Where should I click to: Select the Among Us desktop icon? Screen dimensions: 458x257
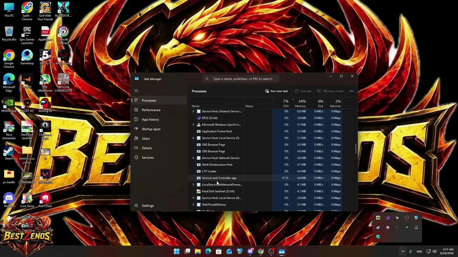tap(45, 105)
